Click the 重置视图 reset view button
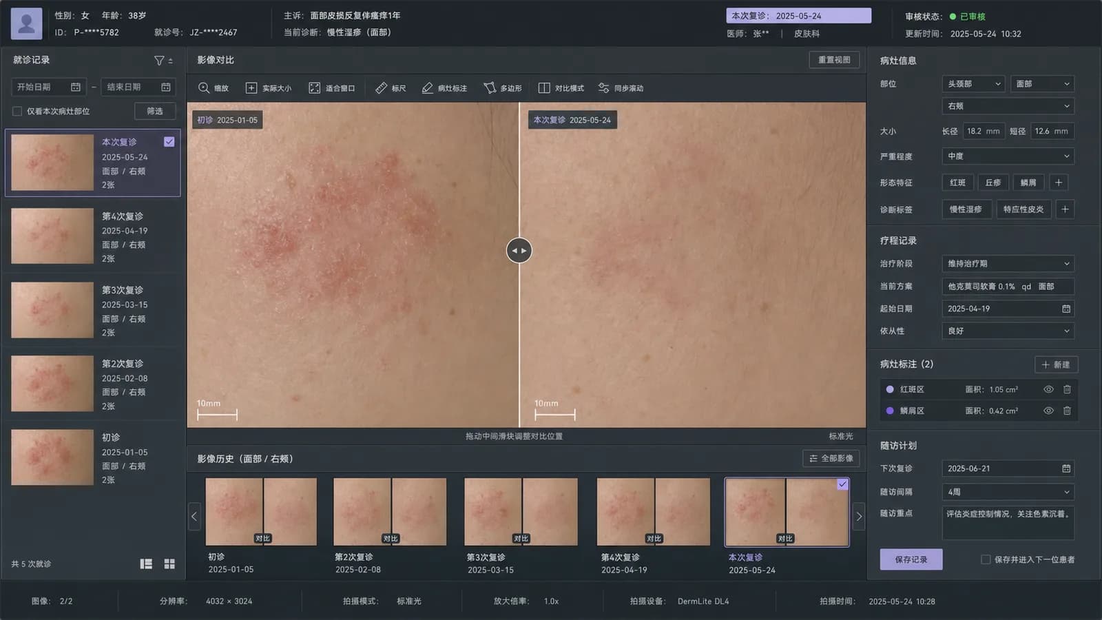Screen dimensions: 1102x620 834,60
